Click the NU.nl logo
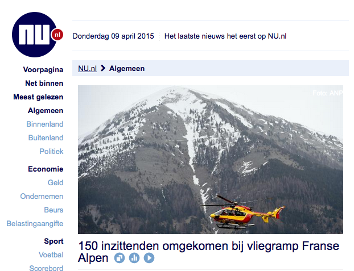 37,35
